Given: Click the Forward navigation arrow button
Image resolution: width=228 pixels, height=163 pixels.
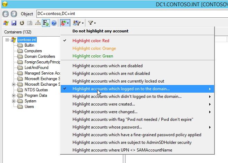Looking at the screenshot, I should click(14, 14).
